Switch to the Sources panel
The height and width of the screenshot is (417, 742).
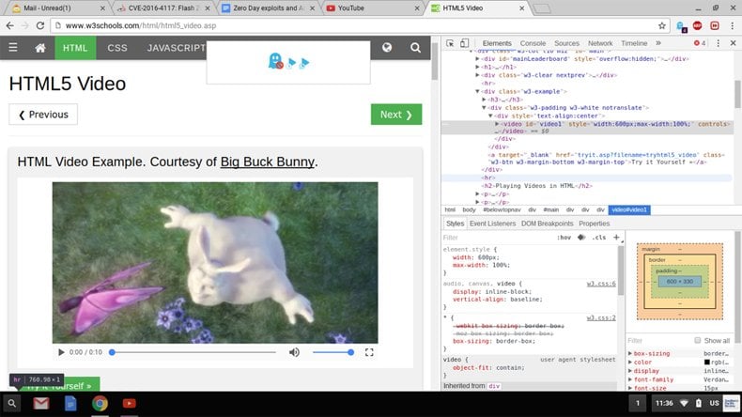click(x=567, y=43)
